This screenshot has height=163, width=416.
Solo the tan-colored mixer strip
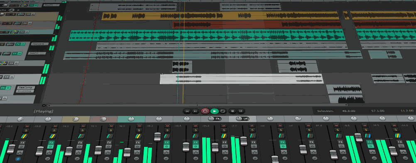point(82,130)
